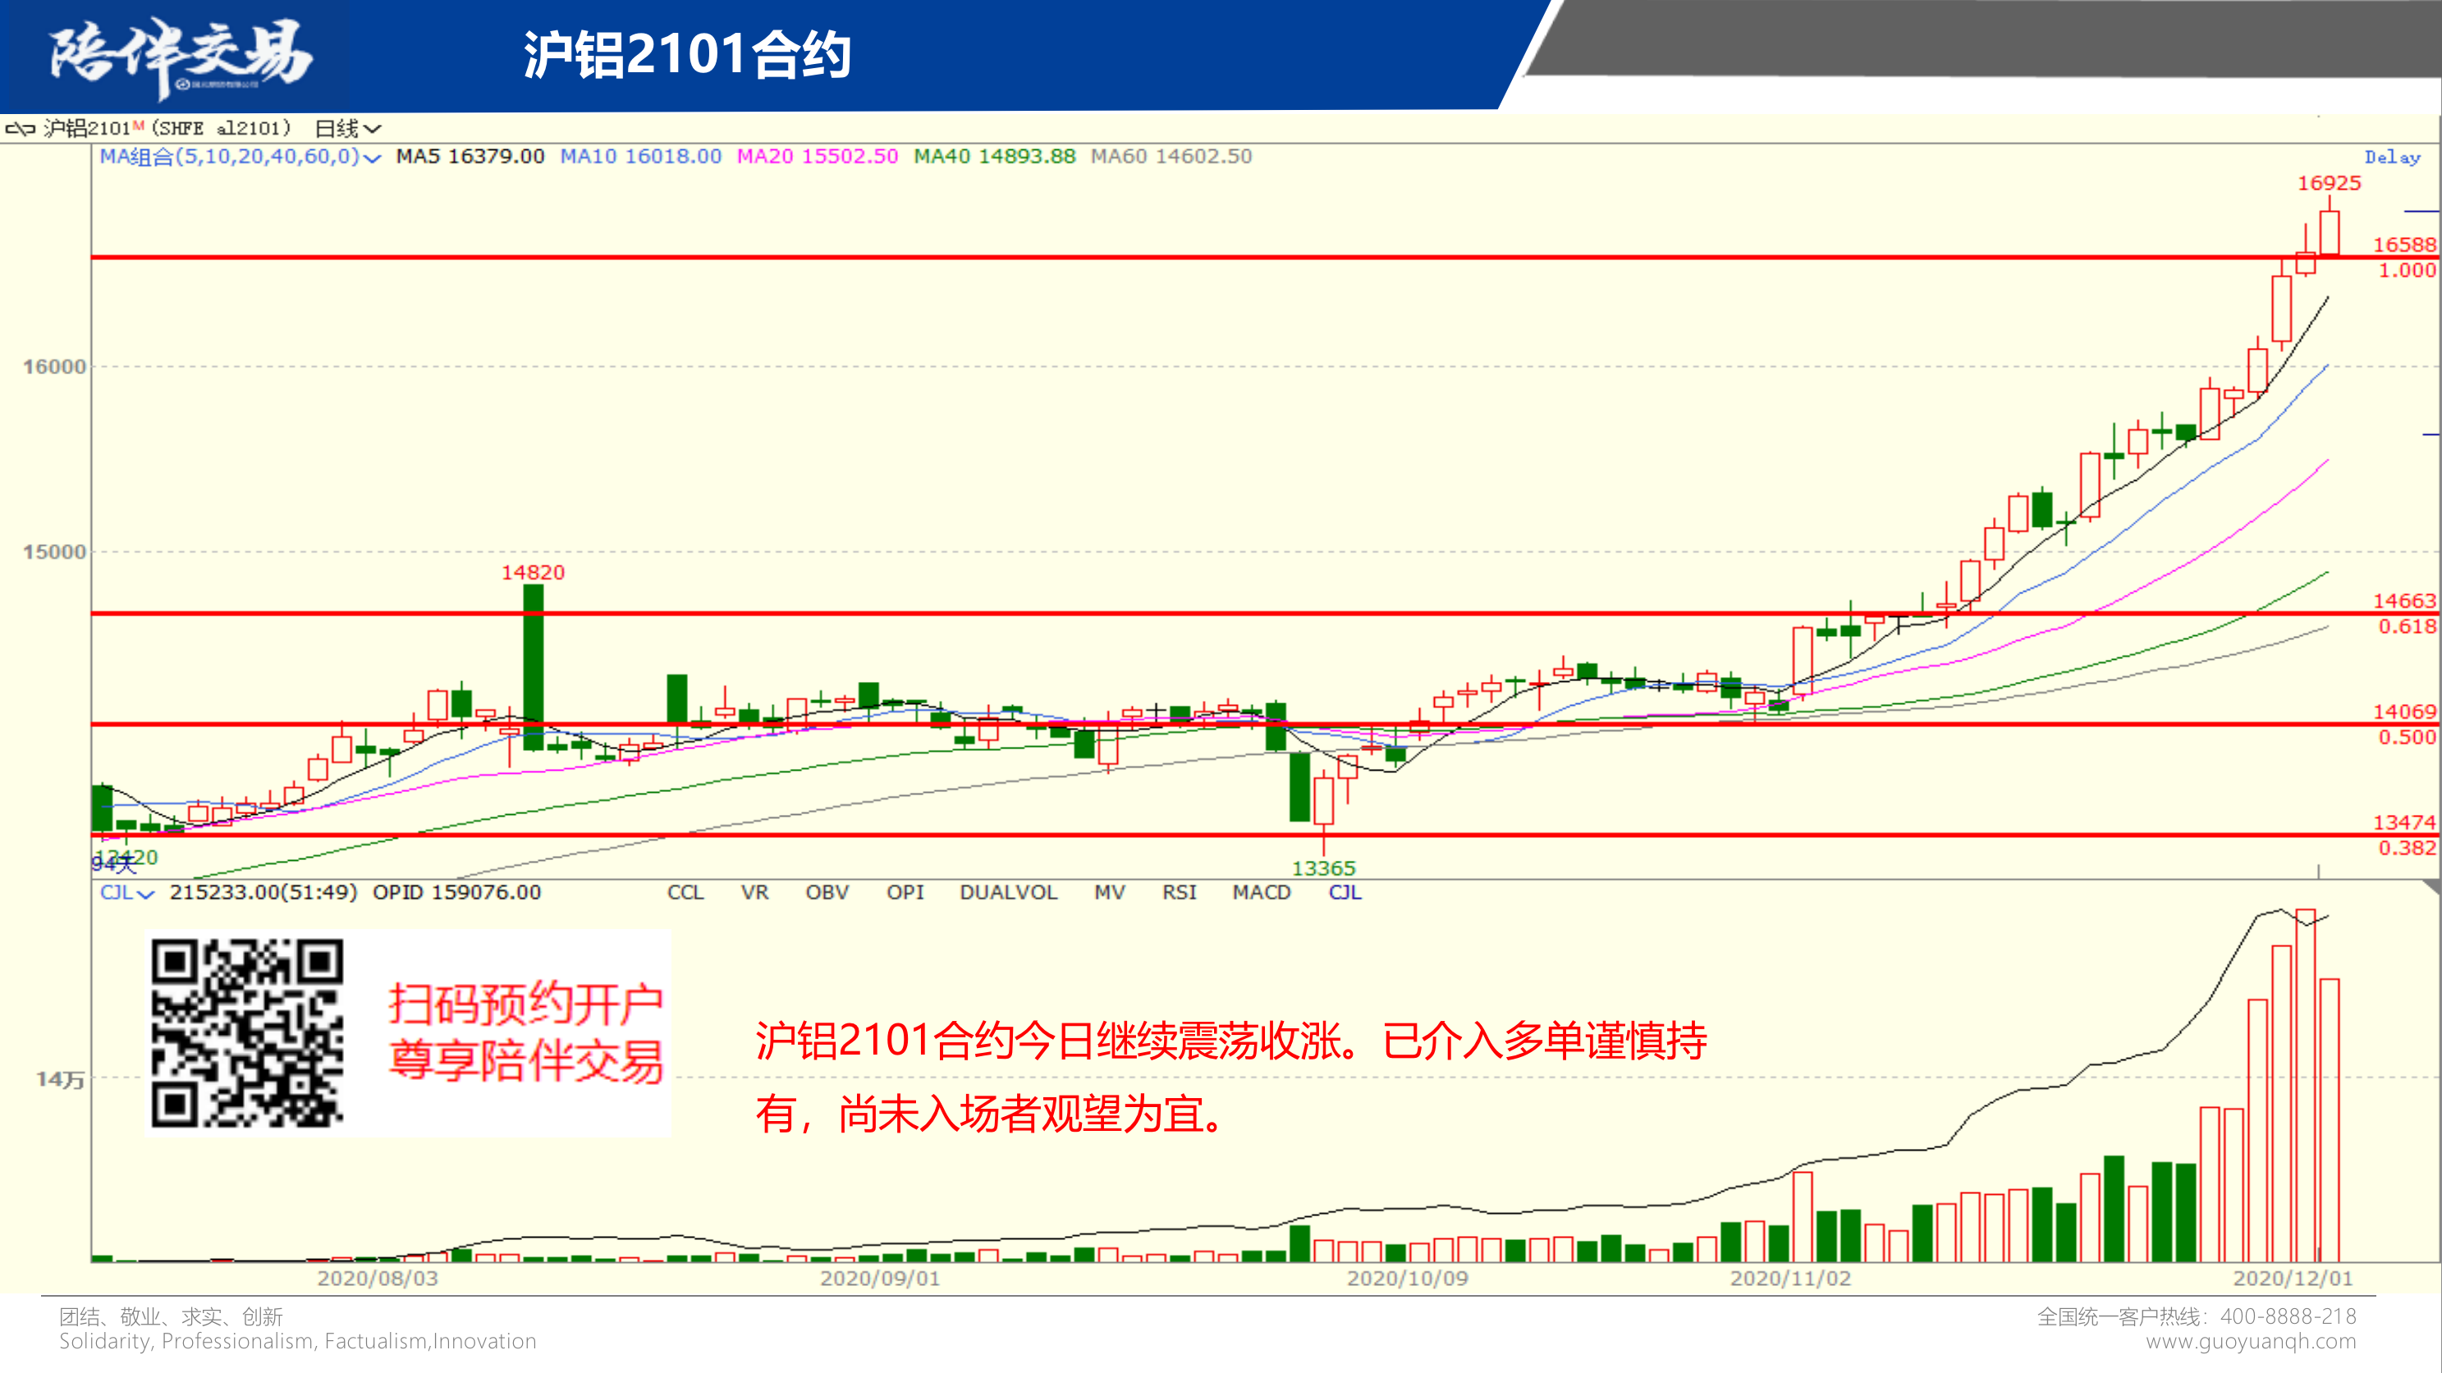Click the red 1.000 Fibonacci line at 16588

[1138, 257]
